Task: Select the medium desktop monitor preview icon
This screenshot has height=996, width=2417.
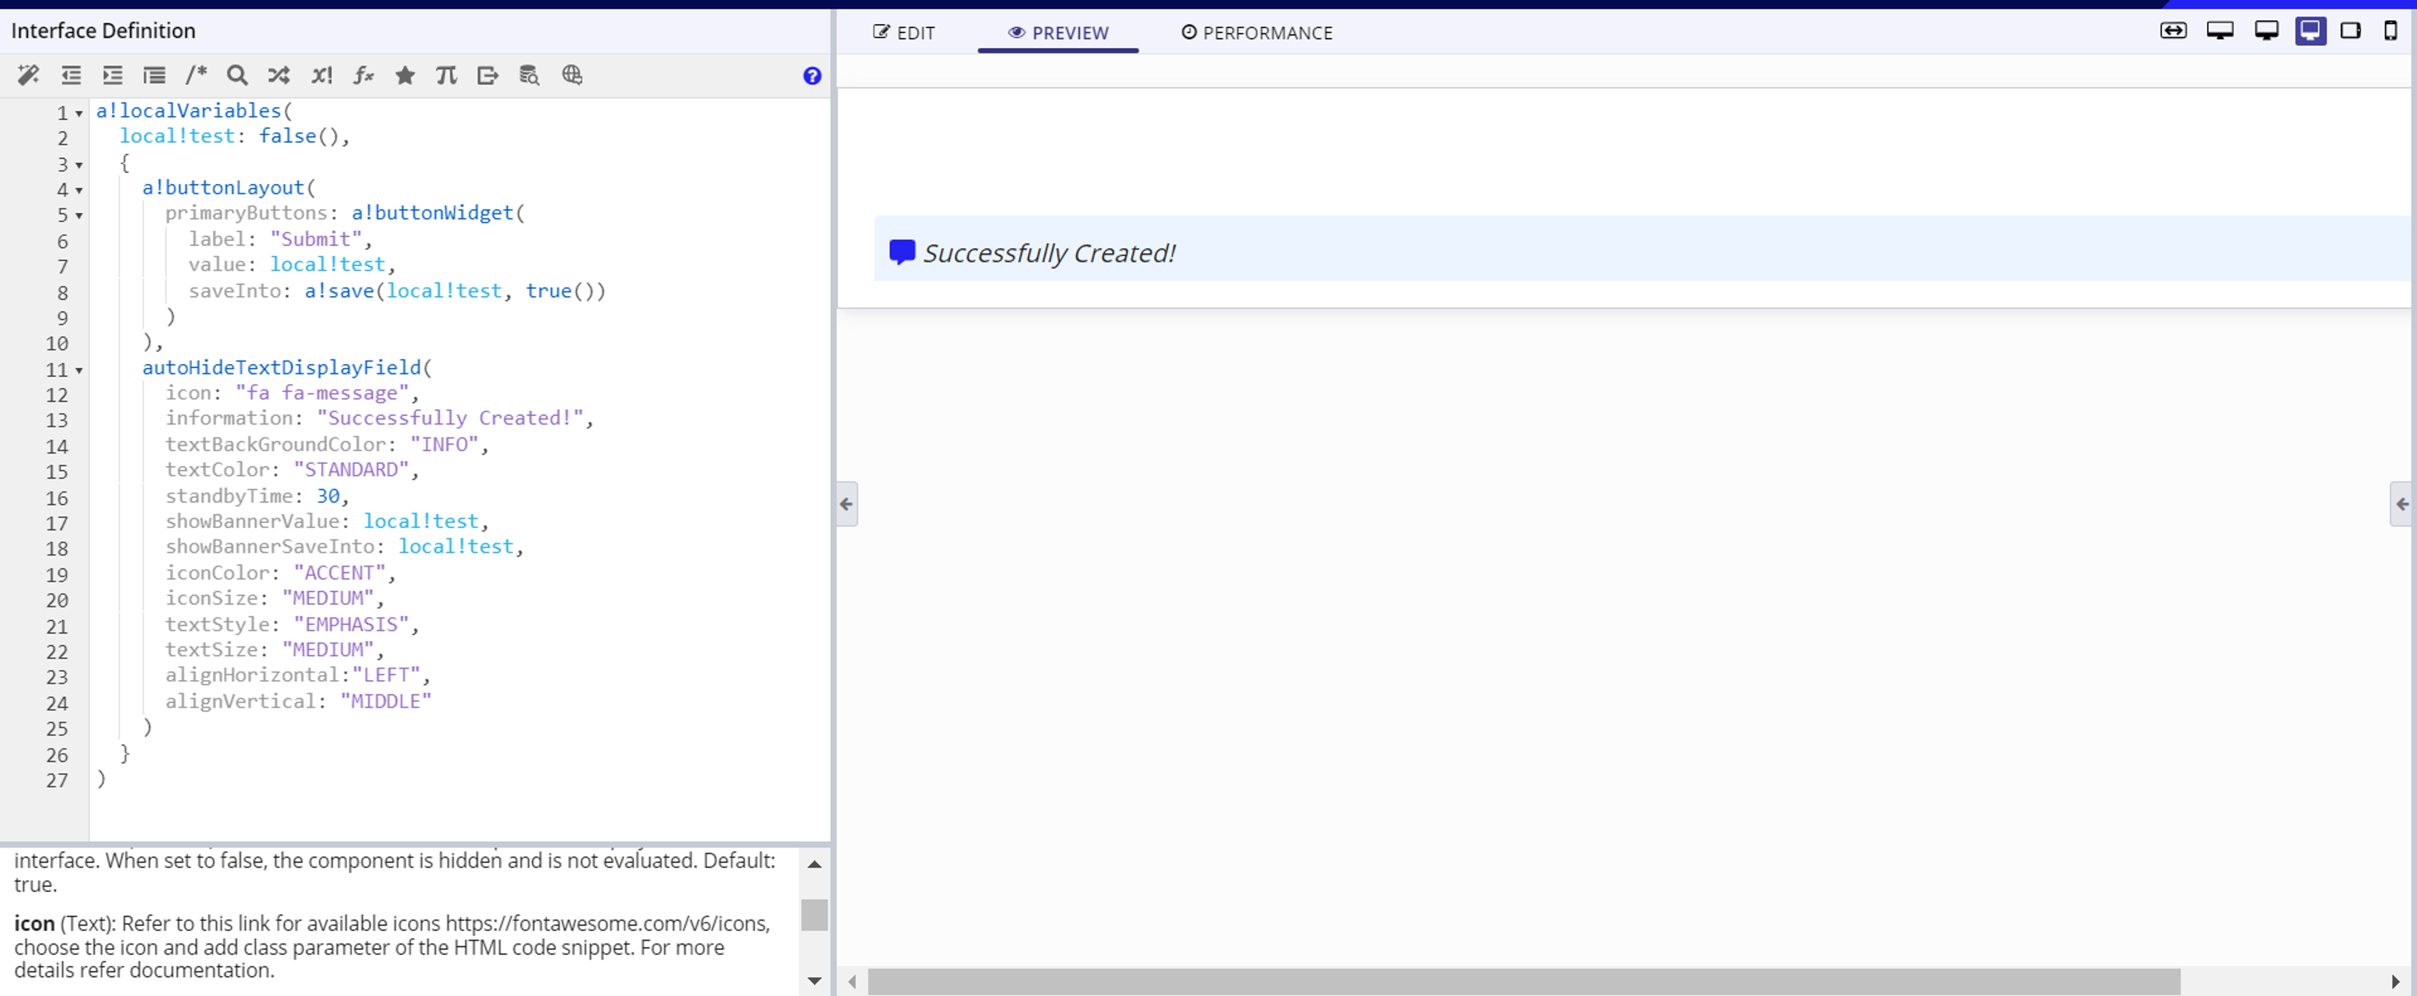Action: (2267, 31)
